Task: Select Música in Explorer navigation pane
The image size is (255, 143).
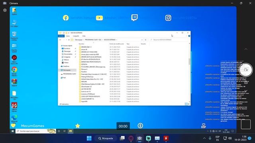Action: 67,60
